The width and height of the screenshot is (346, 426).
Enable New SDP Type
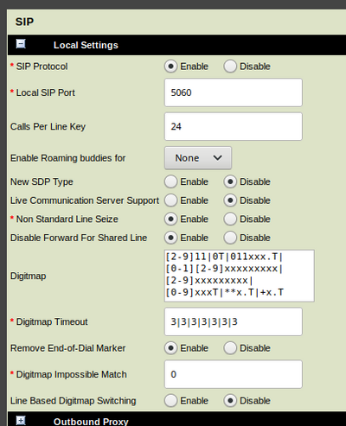[170, 181]
